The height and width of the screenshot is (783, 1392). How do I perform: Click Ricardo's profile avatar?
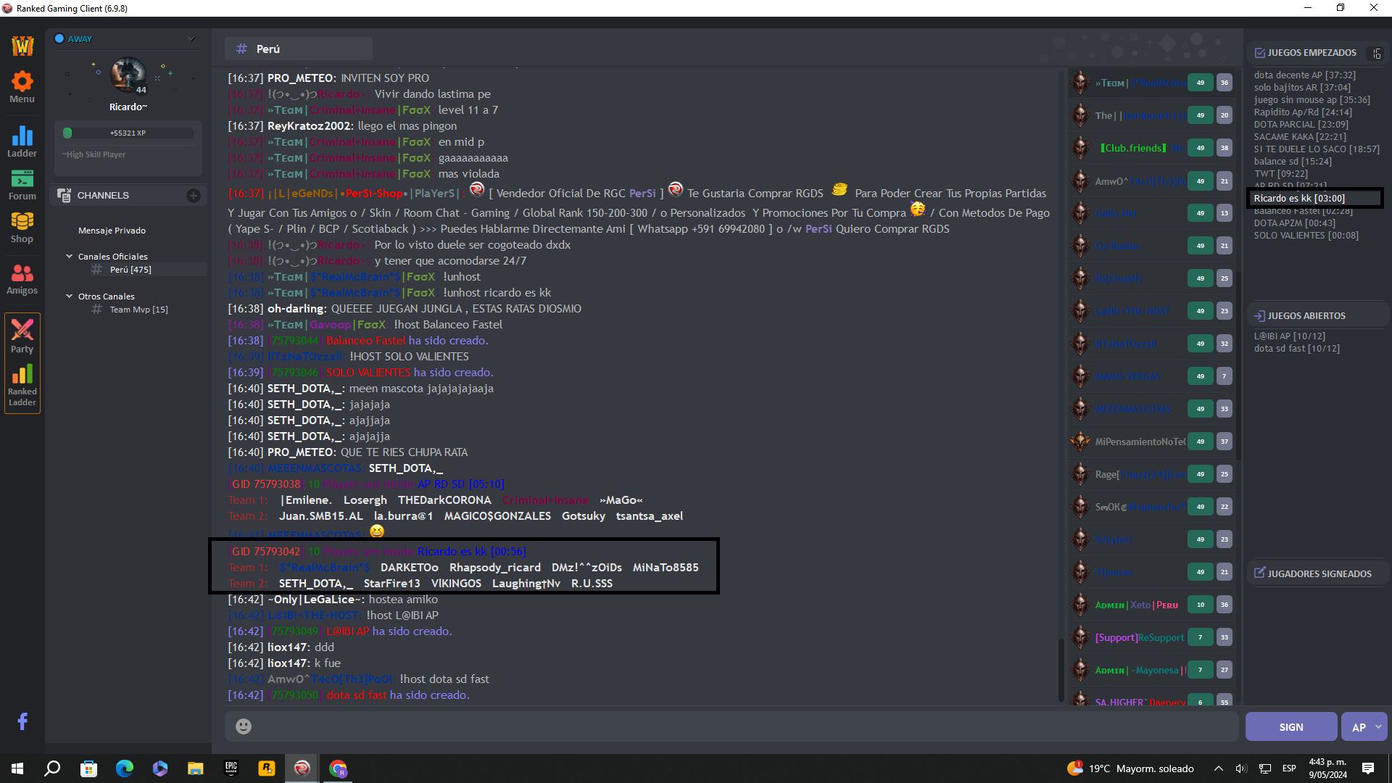pyautogui.click(x=128, y=75)
